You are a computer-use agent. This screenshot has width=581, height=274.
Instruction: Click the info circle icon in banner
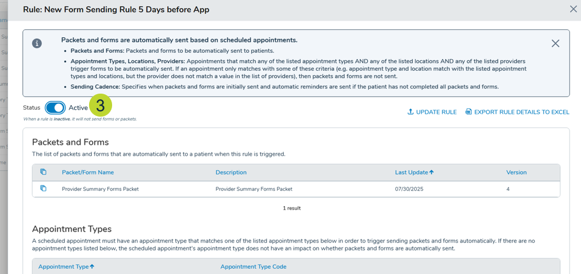click(x=37, y=44)
